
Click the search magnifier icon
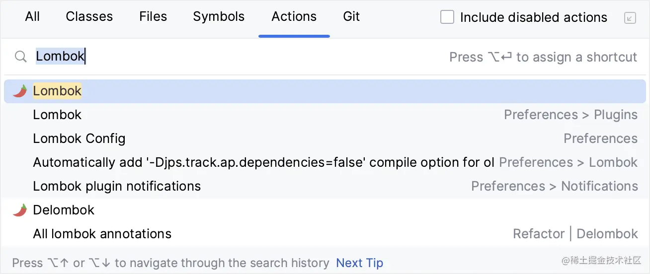click(20, 57)
